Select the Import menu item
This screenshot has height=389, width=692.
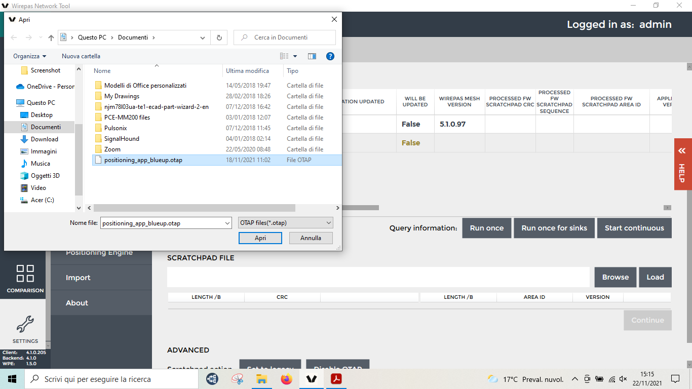[x=78, y=278]
